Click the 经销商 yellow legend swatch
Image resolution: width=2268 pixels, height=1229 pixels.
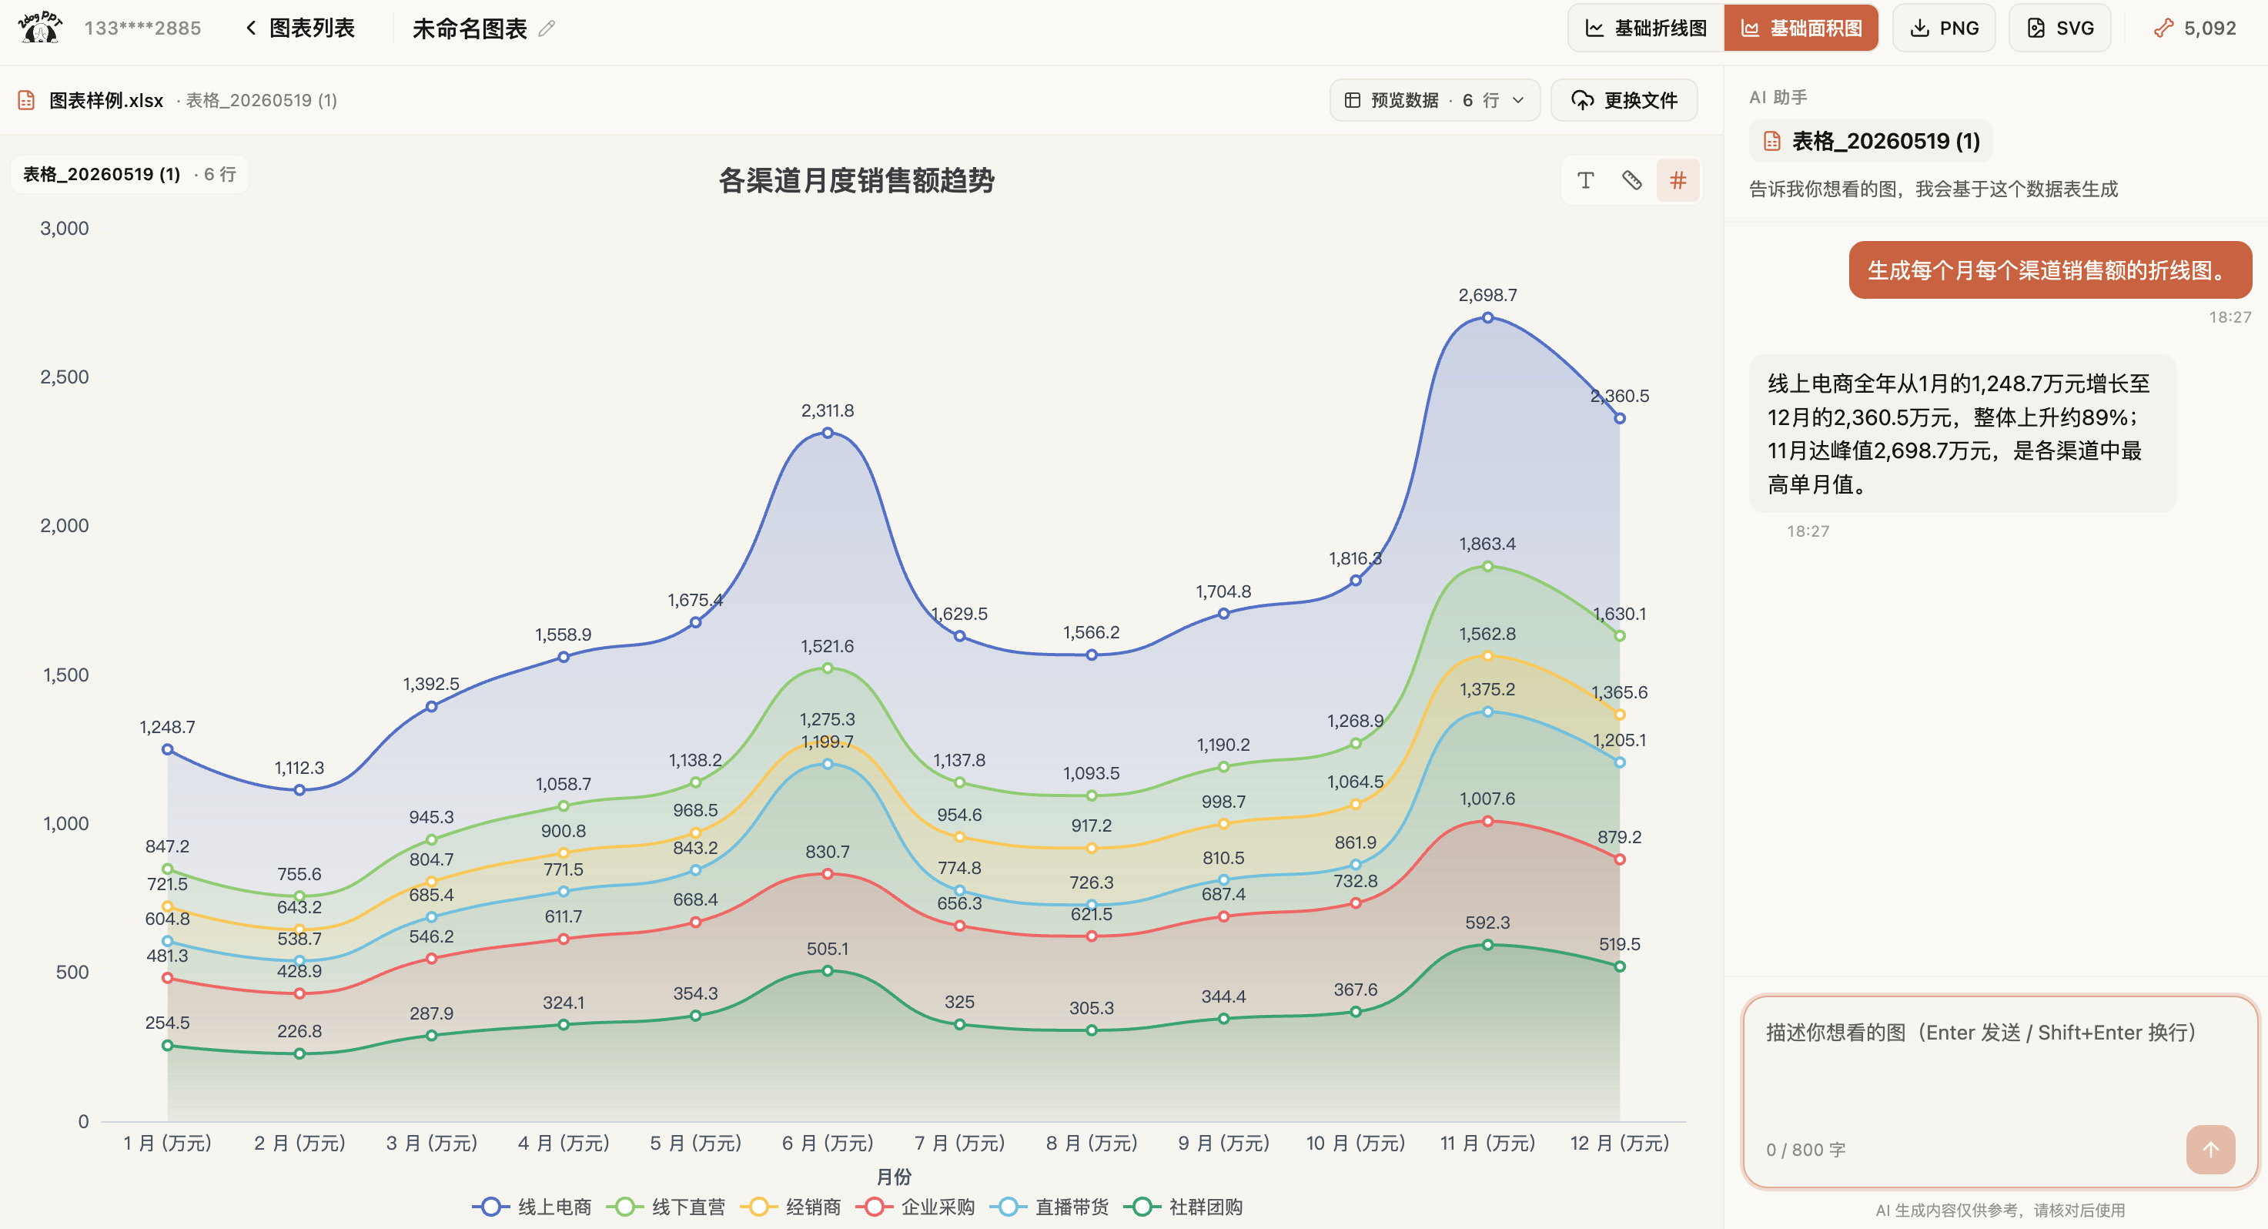click(x=758, y=1206)
